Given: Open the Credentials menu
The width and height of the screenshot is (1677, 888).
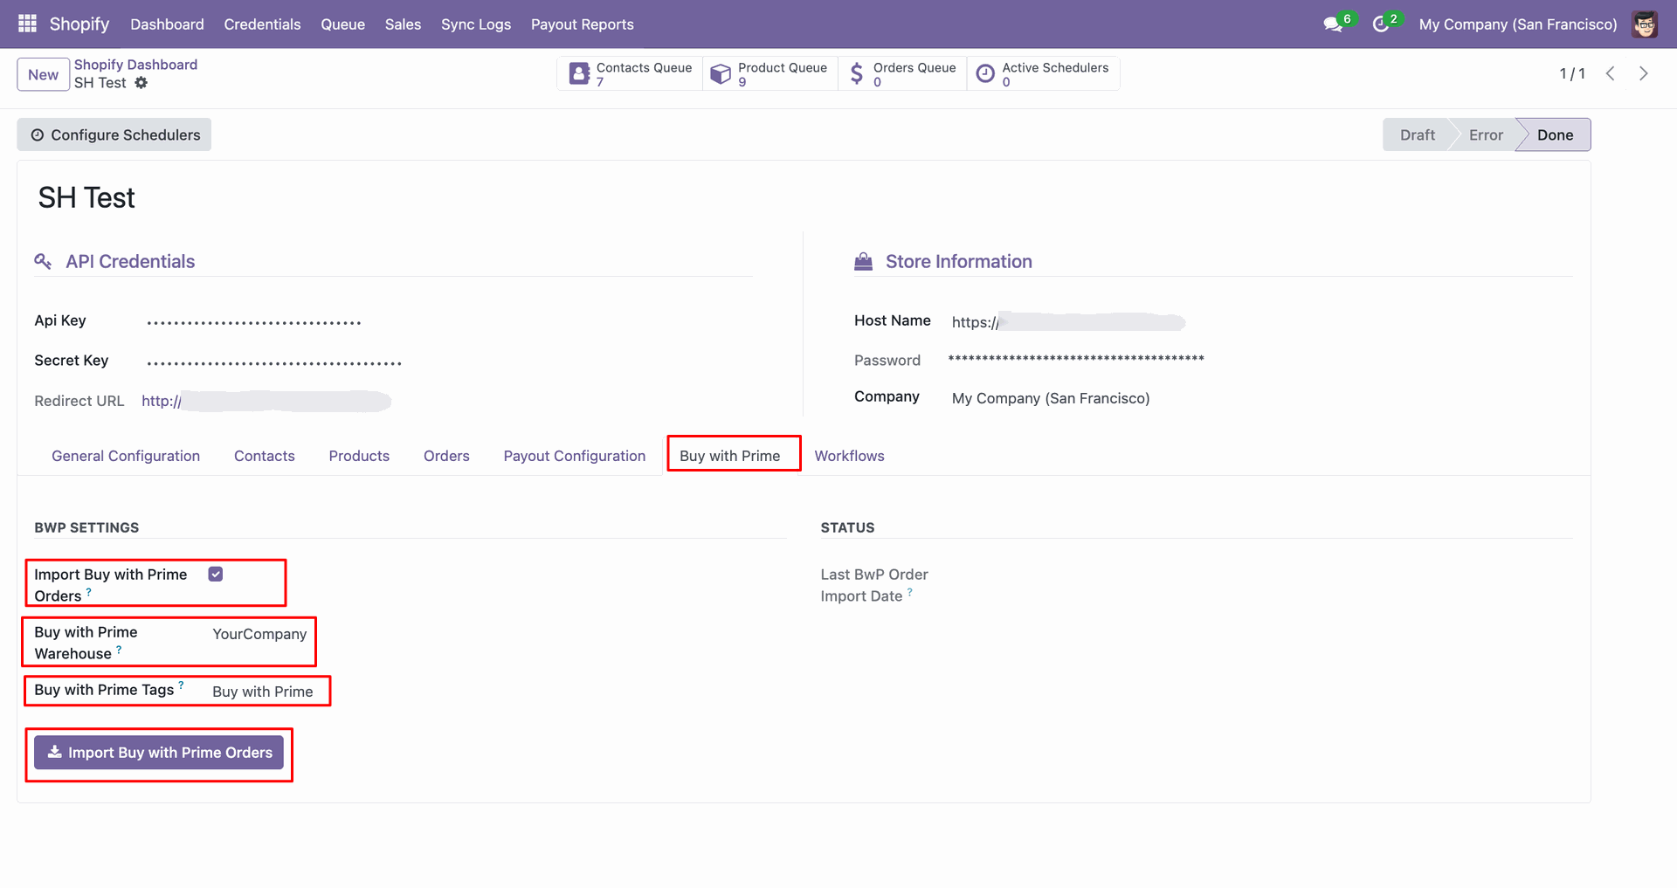Looking at the screenshot, I should click(262, 24).
